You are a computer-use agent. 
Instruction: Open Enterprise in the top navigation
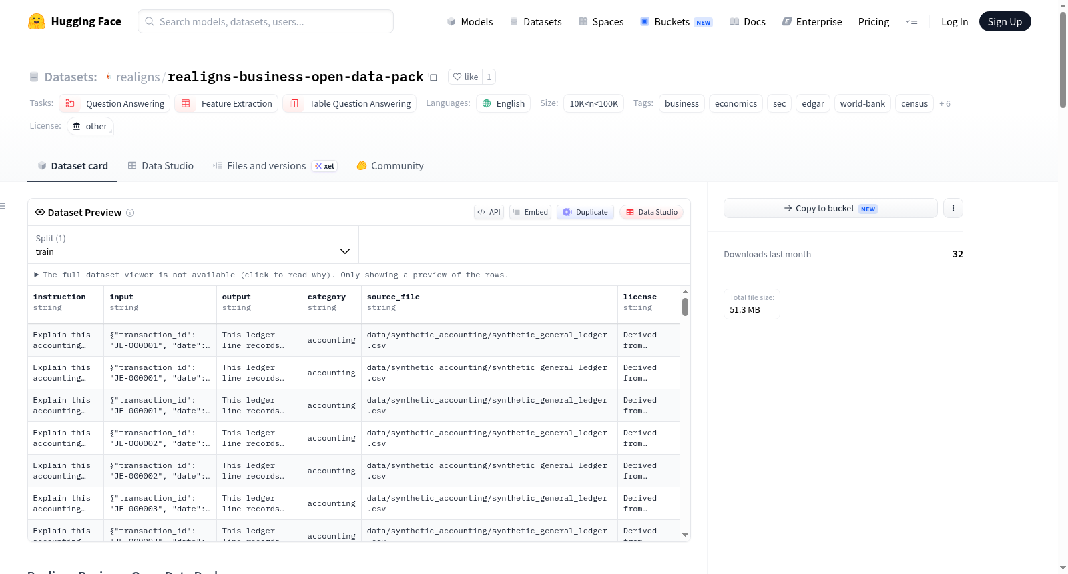point(812,21)
